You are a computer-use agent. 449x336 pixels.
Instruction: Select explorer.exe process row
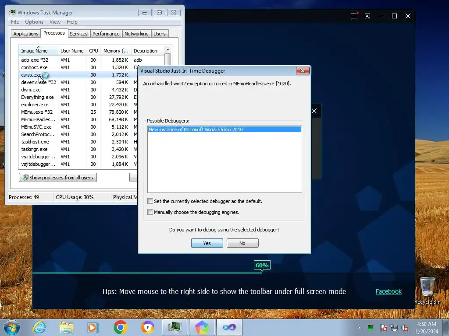pos(78,104)
